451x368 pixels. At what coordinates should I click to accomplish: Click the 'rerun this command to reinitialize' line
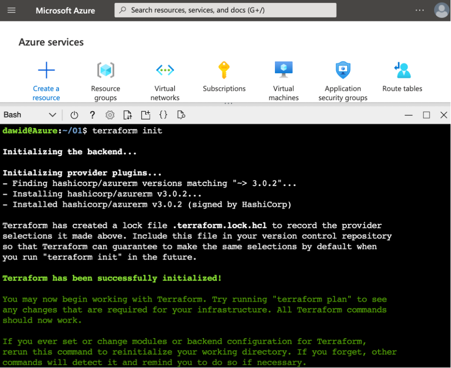pyautogui.click(x=200, y=352)
